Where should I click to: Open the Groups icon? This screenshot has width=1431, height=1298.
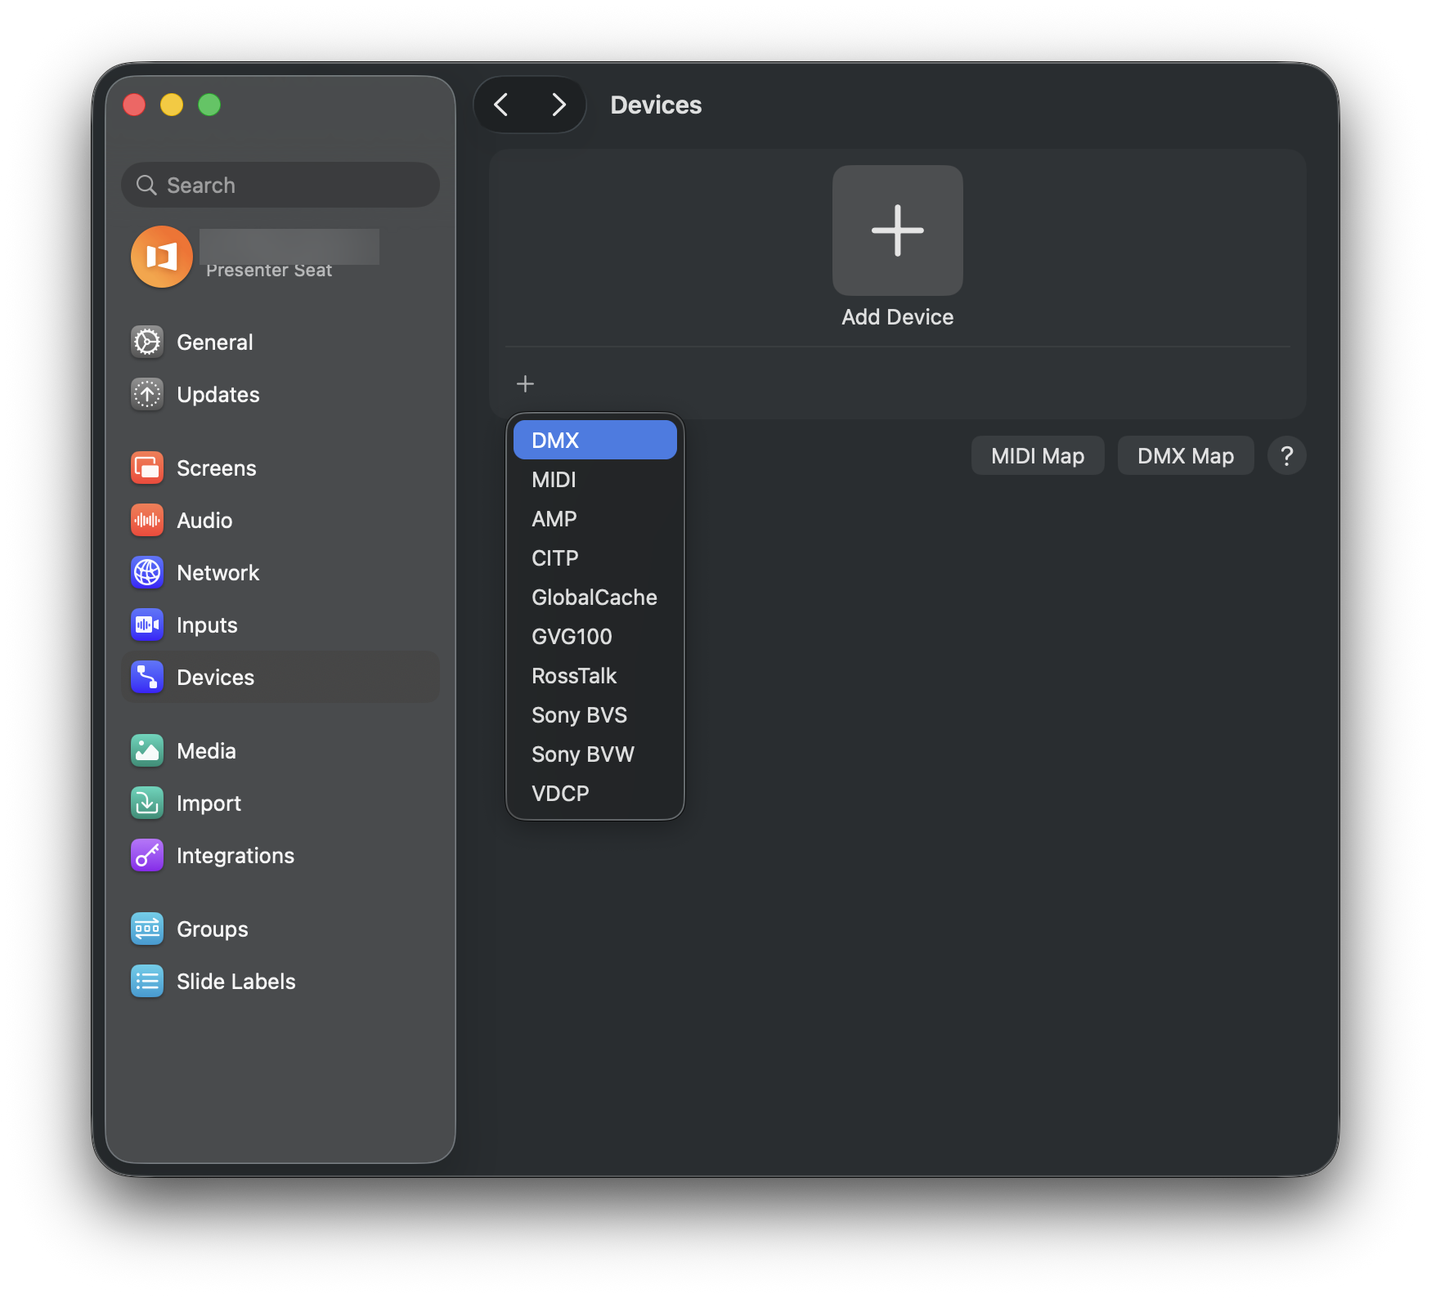(x=147, y=929)
